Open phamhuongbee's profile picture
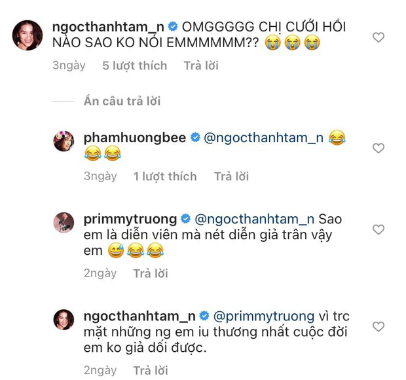The image size is (406, 380). pyautogui.click(x=64, y=140)
